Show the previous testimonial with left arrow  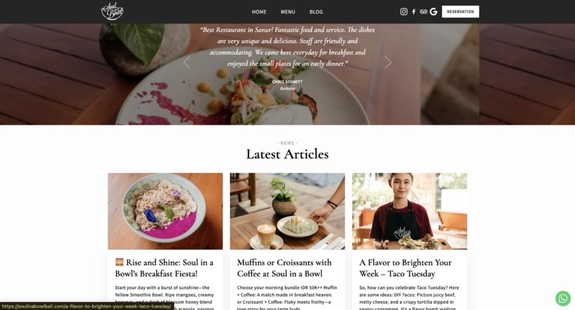point(186,63)
